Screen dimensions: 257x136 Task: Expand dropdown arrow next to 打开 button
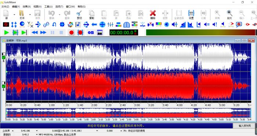tap(30, 15)
